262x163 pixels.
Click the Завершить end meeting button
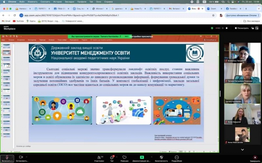coord(255,157)
